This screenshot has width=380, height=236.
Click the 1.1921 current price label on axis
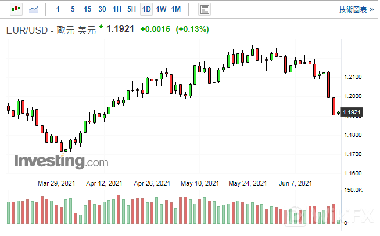pyautogui.click(x=352, y=112)
